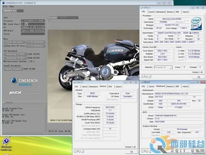Click the blue diamond desktop shortcut icon
This screenshot has width=206, height=155.
click(x=6, y=141)
